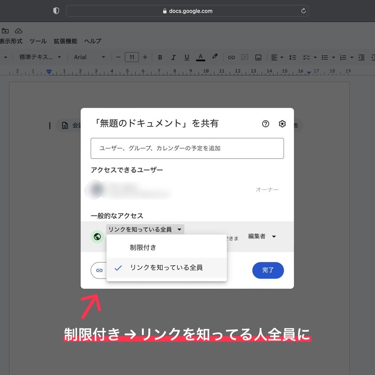Select the 制限付き access option
375x375 pixels.
143,248
